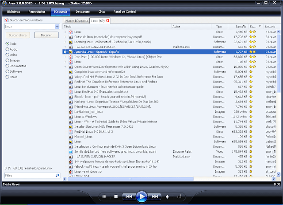
Task: Click the Linux vs windows xp image icon
Action: (71, 171)
